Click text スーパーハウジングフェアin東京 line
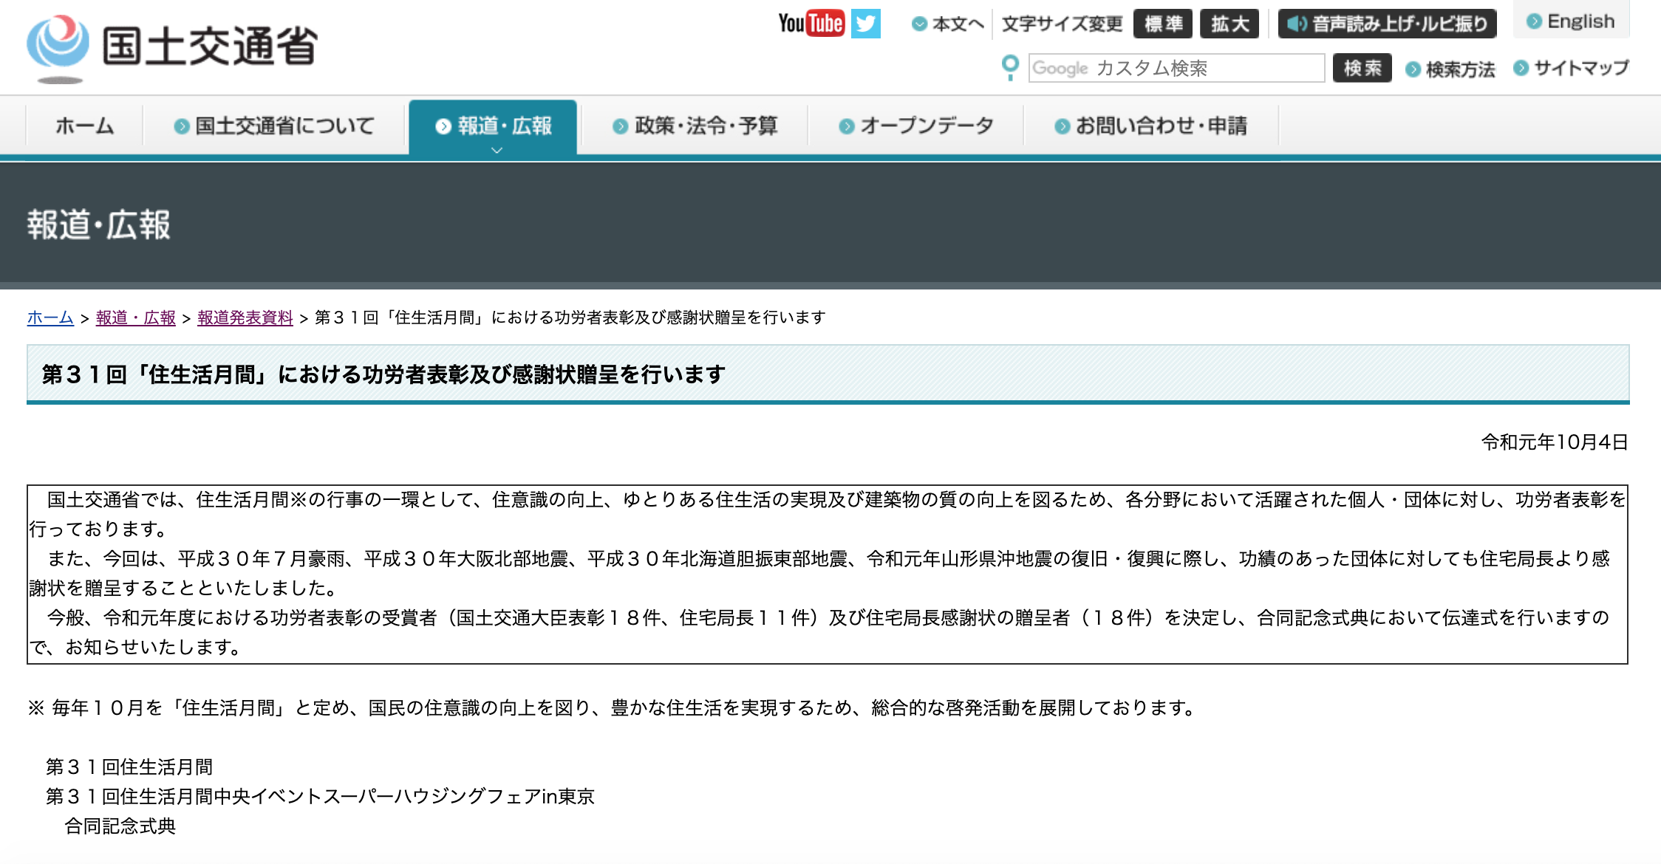Image resolution: width=1661 pixels, height=864 pixels. tap(320, 797)
